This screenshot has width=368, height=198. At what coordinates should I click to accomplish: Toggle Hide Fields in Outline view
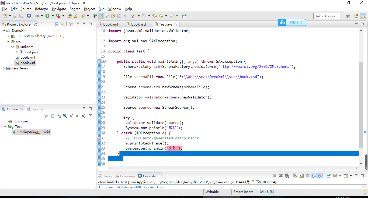click(x=65, y=116)
